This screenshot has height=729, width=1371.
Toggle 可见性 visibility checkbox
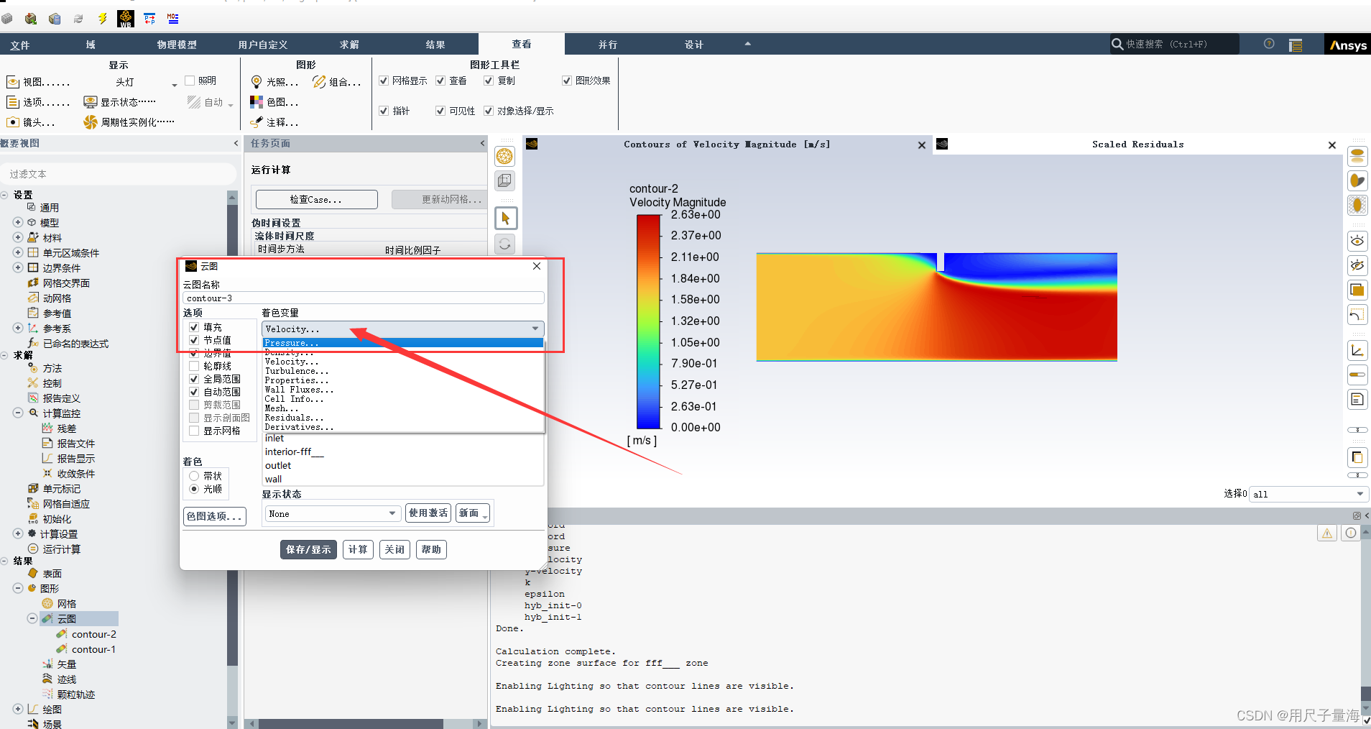pos(440,111)
